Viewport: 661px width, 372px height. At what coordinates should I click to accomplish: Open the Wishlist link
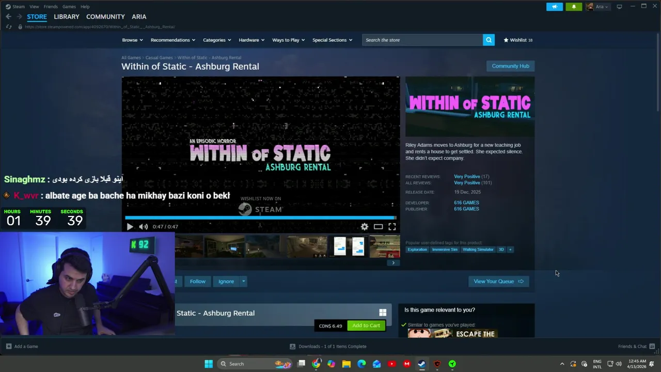518,40
